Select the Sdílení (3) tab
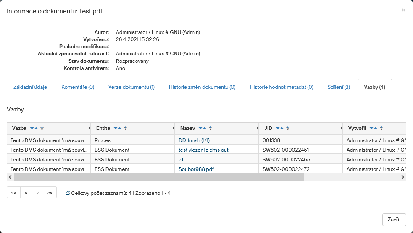Viewport: 413px width, 233px height. pyautogui.click(x=338, y=87)
